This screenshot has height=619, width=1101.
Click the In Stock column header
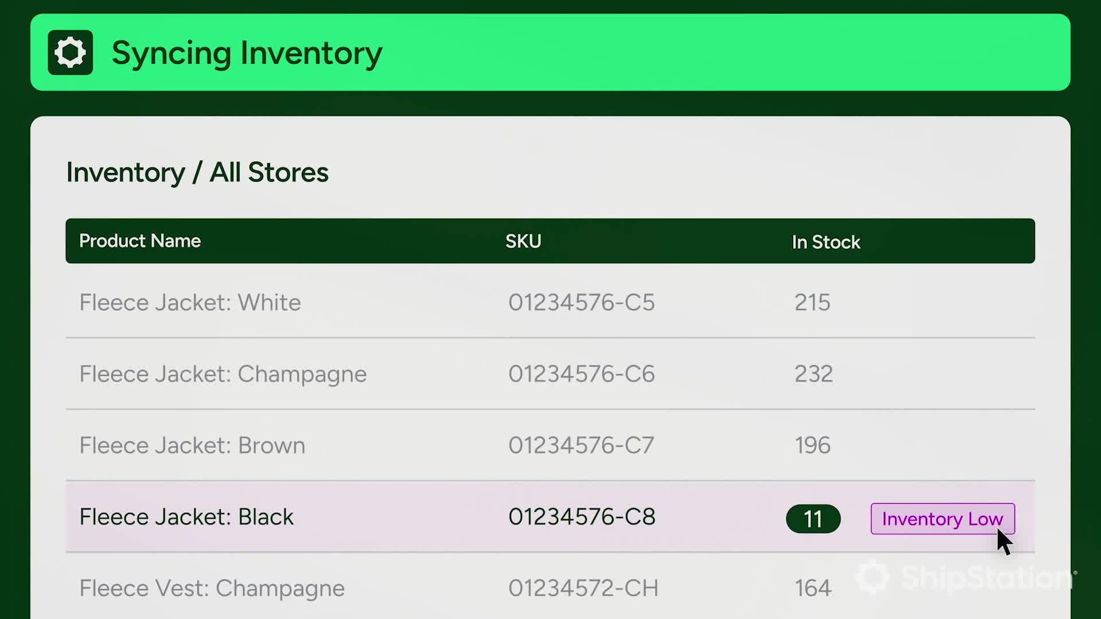826,242
